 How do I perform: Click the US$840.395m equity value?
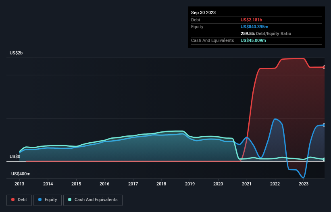(254, 27)
